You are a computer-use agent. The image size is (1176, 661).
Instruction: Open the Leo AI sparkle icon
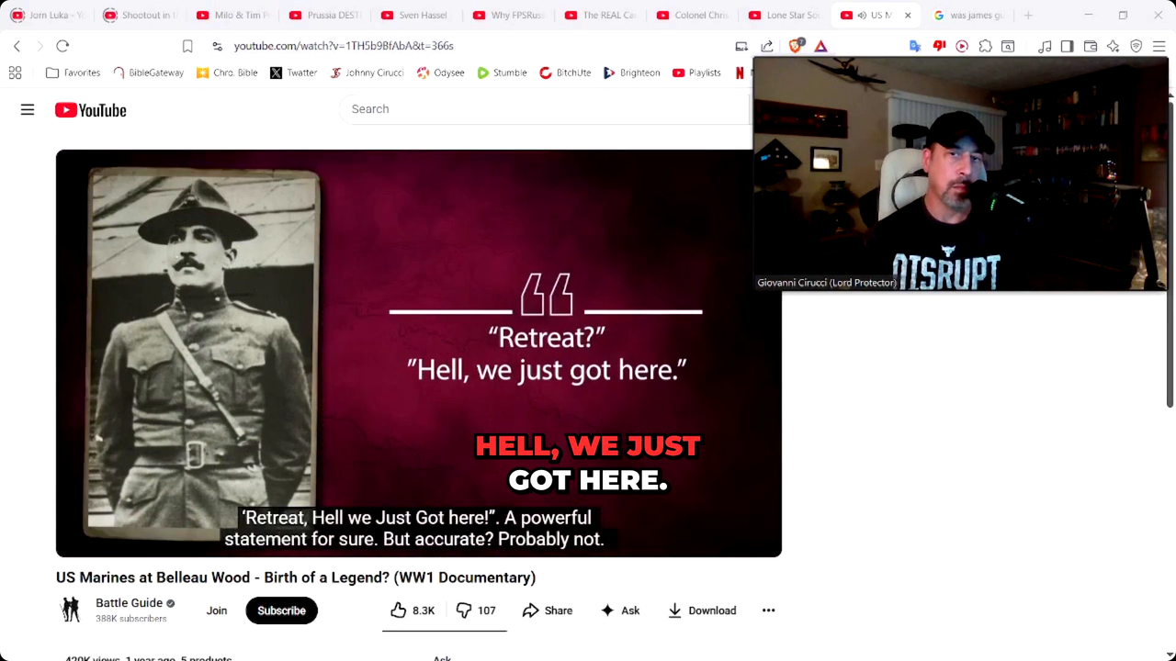[x=1113, y=46]
